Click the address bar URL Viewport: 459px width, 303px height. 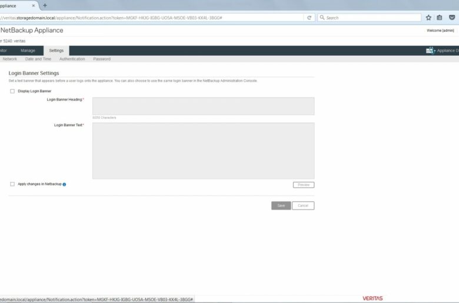(151, 18)
